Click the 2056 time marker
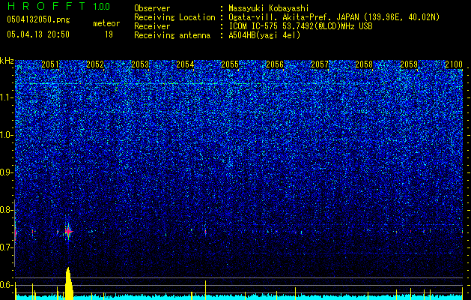The width and height of the screenshot is (471, 300). (275, 64)
